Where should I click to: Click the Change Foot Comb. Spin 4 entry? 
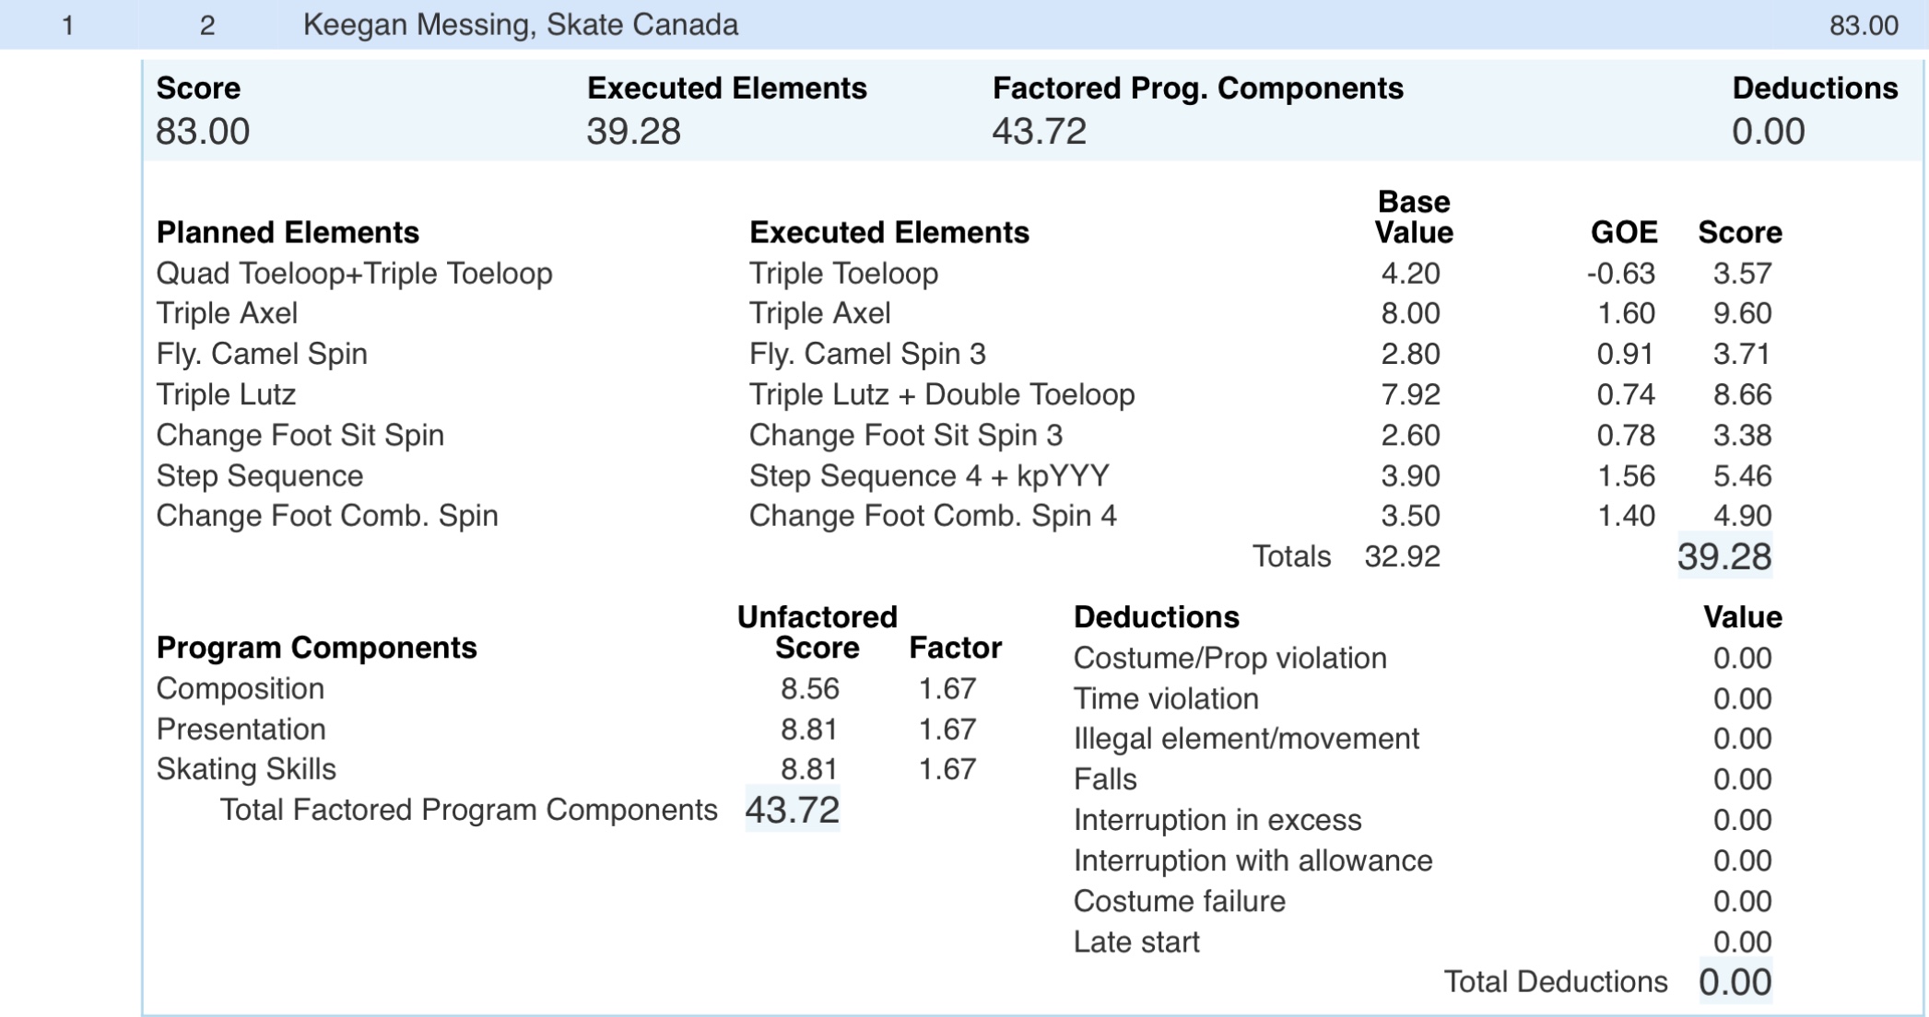(x=933, y=516)
